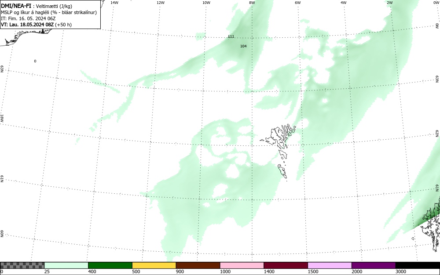Click the '63N' label on left edge
440x275 pixels.
[x=2, y=69]
